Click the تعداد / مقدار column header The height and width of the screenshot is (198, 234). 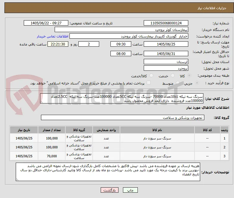pyautogui.click(x=52, y=130)
